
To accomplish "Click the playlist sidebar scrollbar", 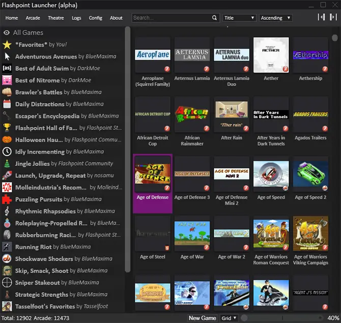I will [x=128, y=149].
